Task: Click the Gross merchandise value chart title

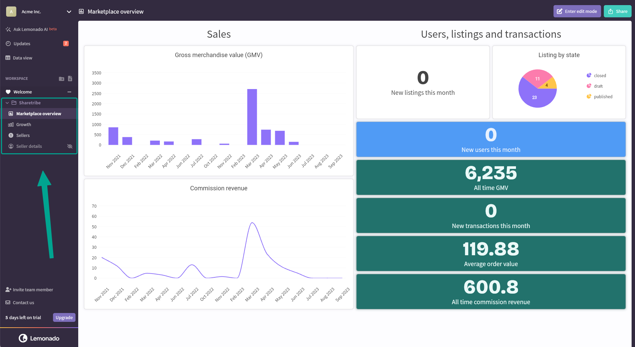Action: point(219,55)
